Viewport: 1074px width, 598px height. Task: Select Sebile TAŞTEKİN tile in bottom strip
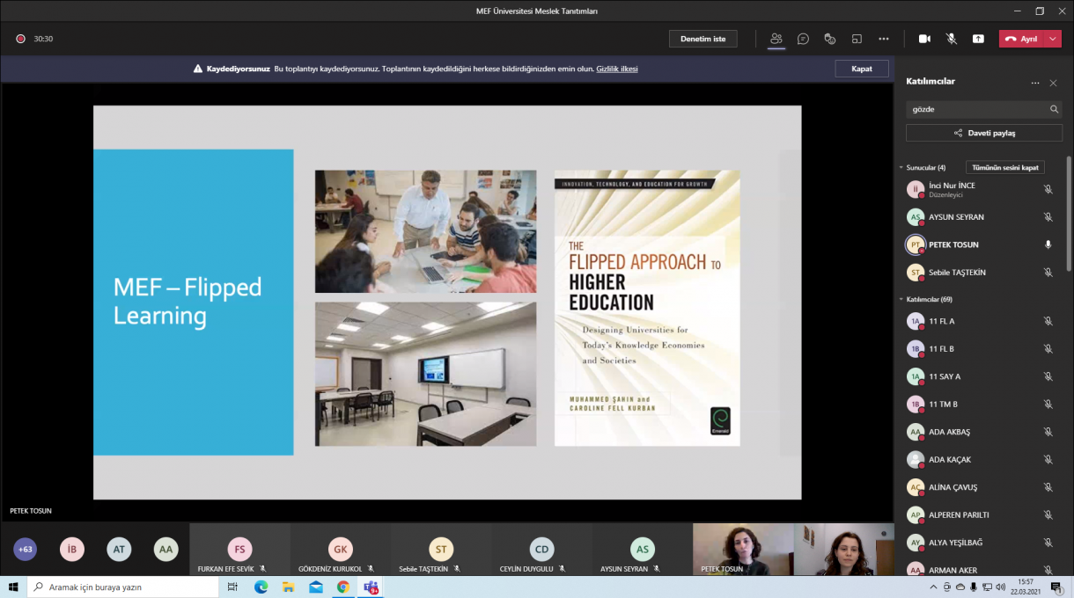(x=441, y=550)
